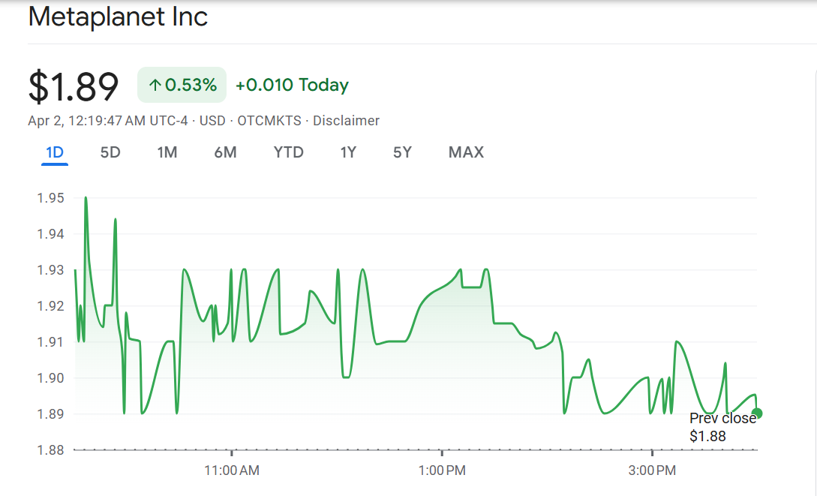This screenshot has width=817, height=496.
Task: Select the 1Y time range
Action: tap(347, 152)
